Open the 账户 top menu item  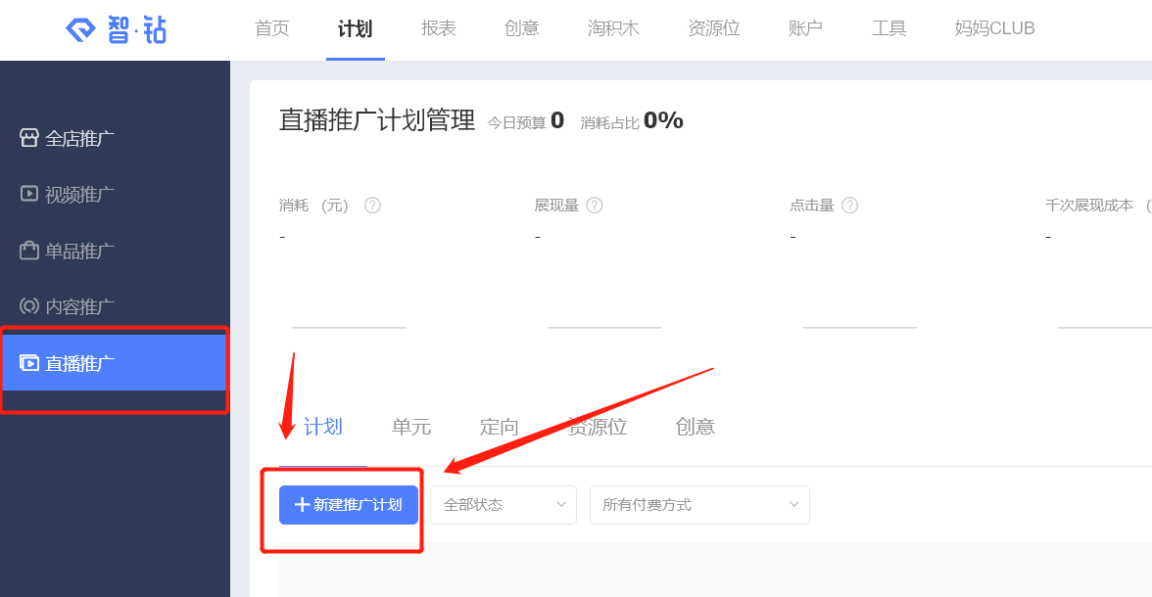pyautogui.click(x=805, y=28)
